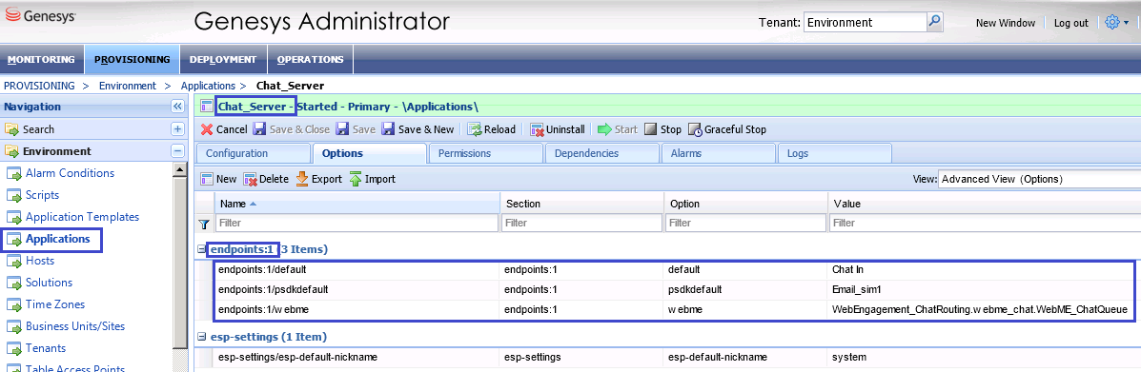The image size is (1141, 372).
Task: Click the filter funnel icon
Action: (x=205, y=224)
